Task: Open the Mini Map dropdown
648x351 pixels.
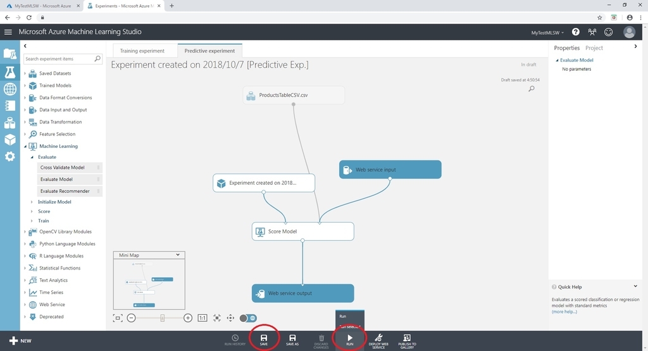Action: point(178,255)
